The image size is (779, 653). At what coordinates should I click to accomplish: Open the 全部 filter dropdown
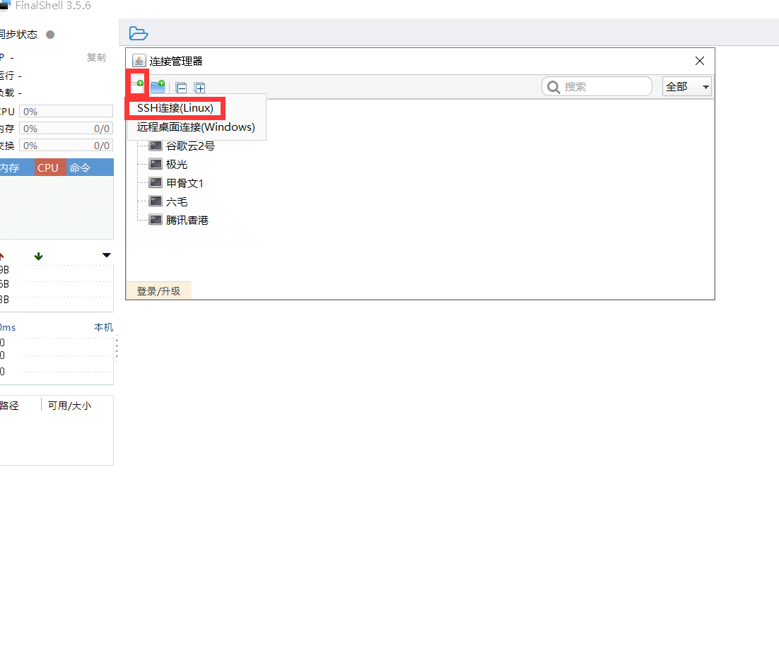686,86
